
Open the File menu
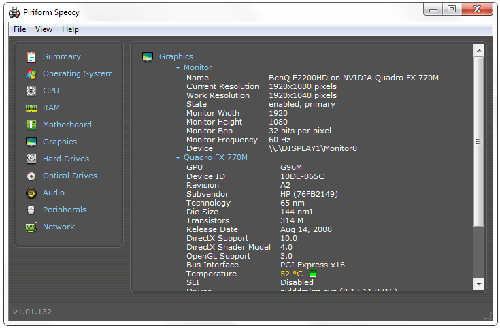coord(20,29)
